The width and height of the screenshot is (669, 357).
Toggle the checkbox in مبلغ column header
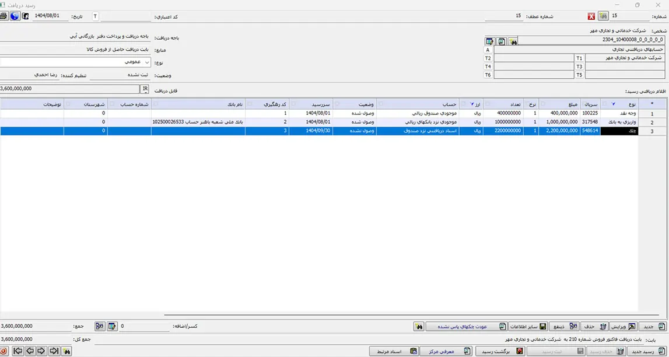542,104
